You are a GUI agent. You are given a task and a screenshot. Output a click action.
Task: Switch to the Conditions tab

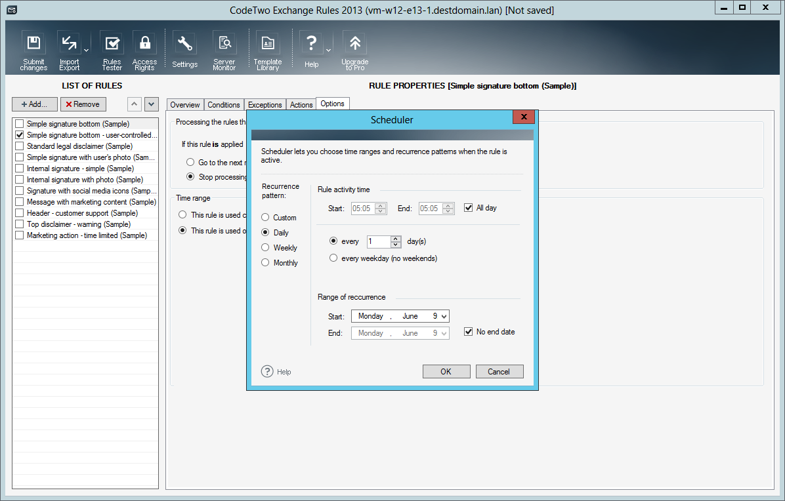pos(224,104)
